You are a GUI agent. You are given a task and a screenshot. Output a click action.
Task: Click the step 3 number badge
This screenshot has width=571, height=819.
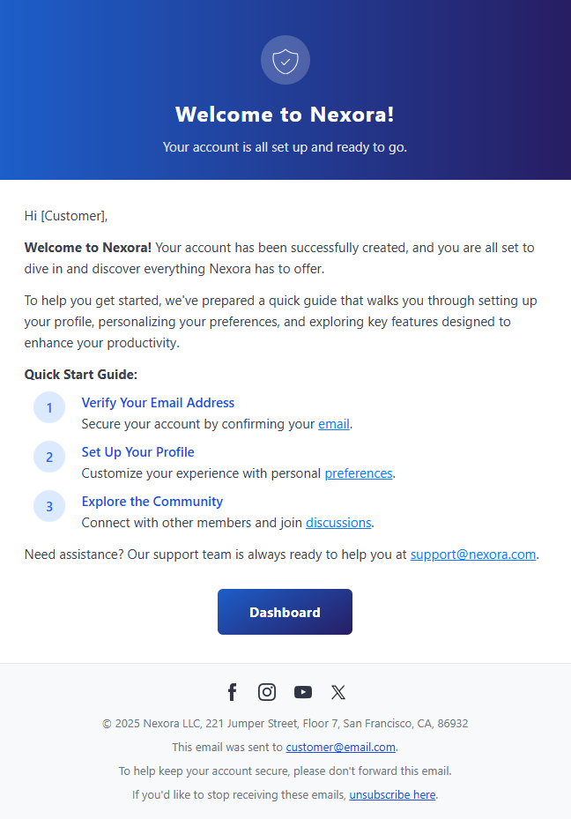pyautogui.click(x=49, y=506)
